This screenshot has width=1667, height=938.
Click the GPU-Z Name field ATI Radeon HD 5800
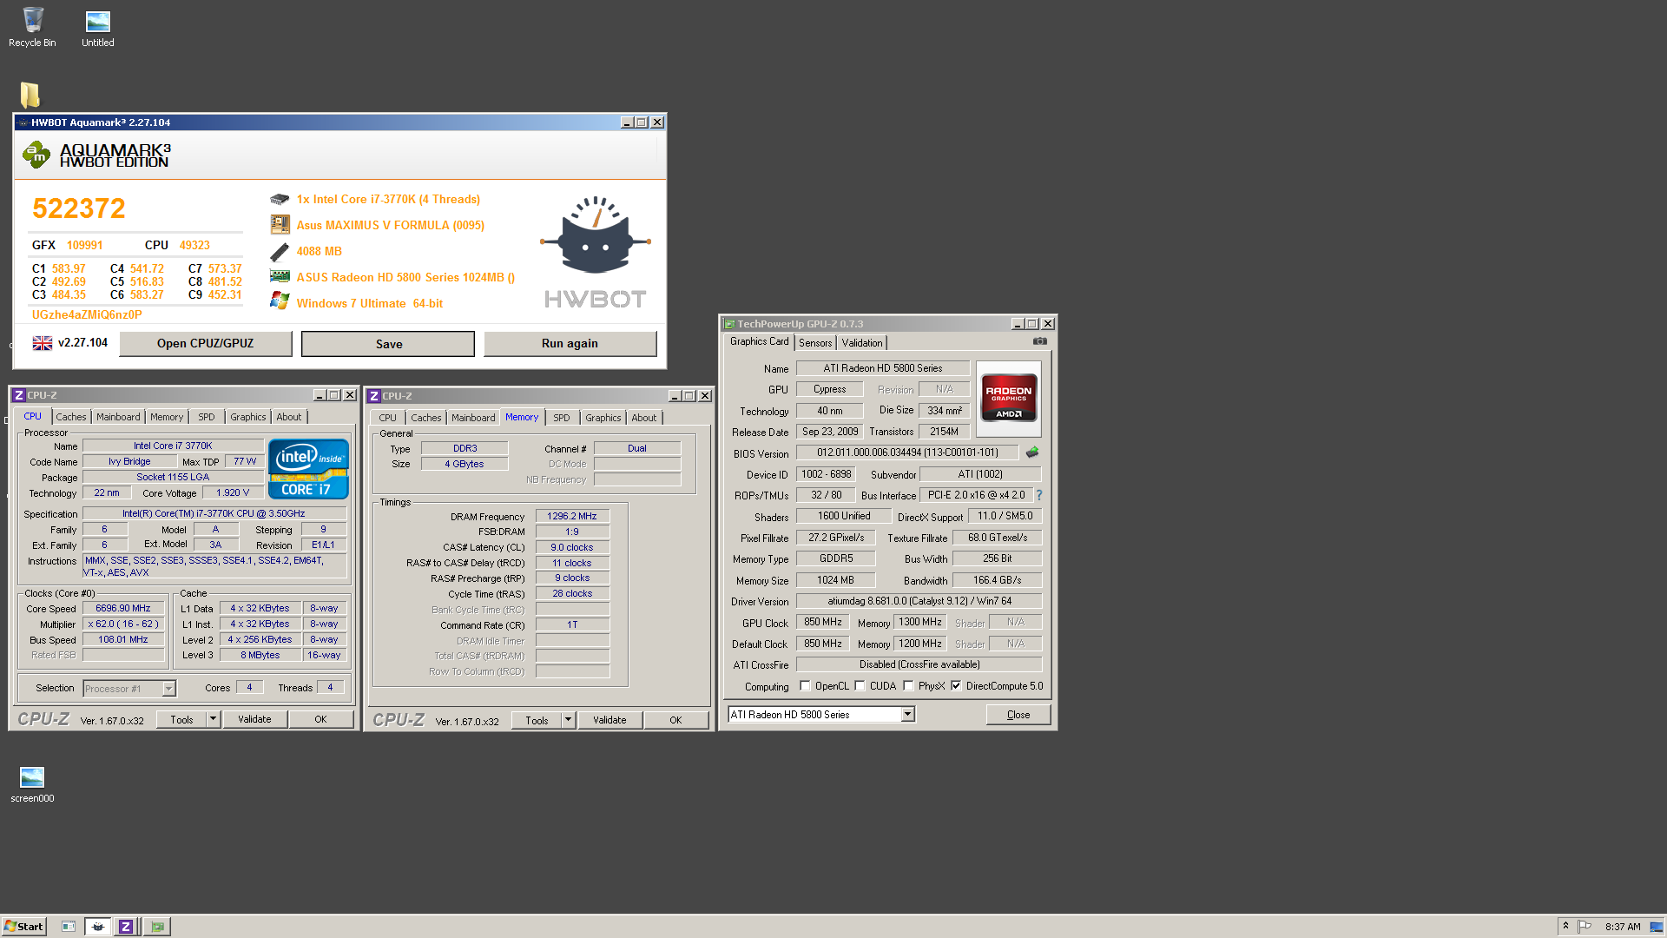tap(883, 368)
